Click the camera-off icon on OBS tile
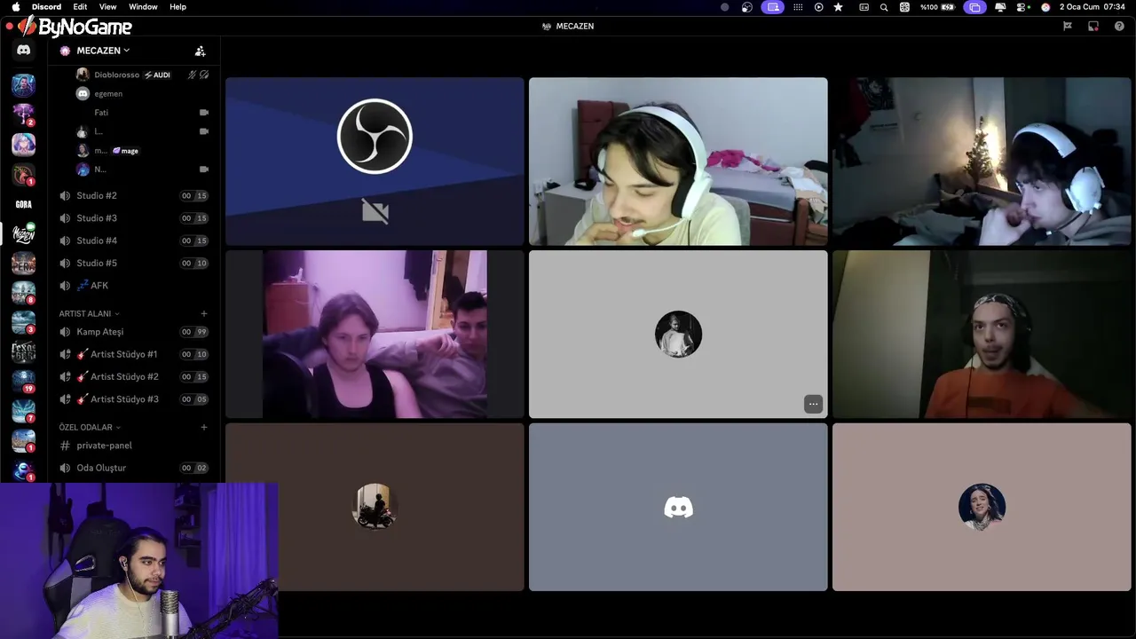 coord(375,211)
